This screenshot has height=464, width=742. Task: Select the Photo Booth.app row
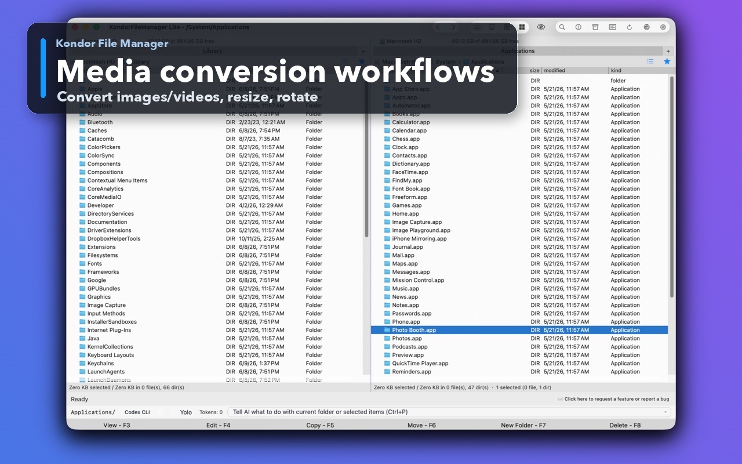tap(519, 330)
